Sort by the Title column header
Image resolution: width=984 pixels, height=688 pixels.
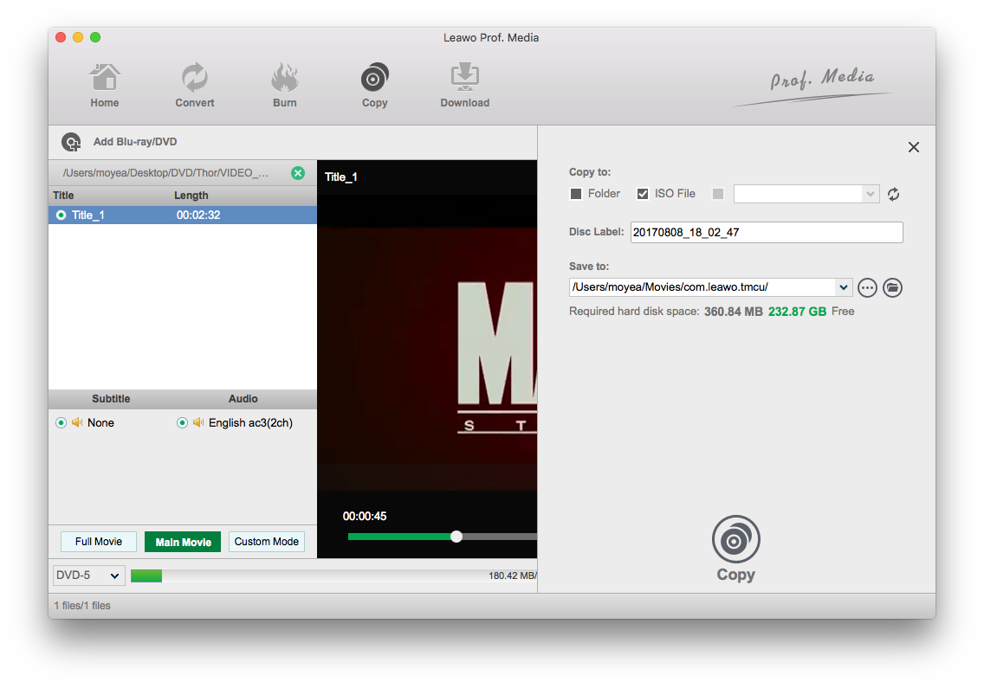tap(63, 195)
